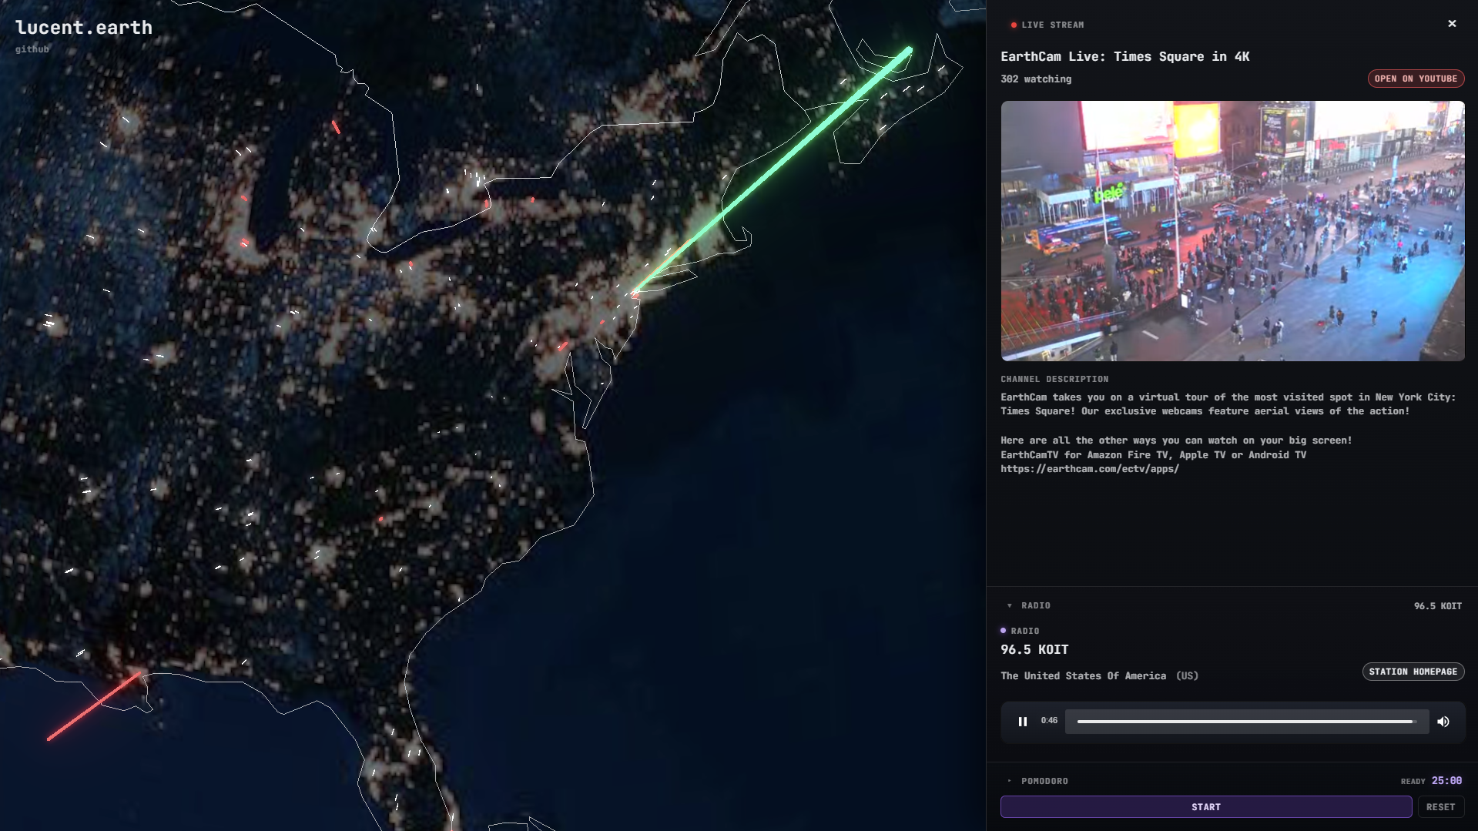Screen dimensions: 1478x831
Task: Select the green beam stream endpoint marker
Action: point(909,51)
